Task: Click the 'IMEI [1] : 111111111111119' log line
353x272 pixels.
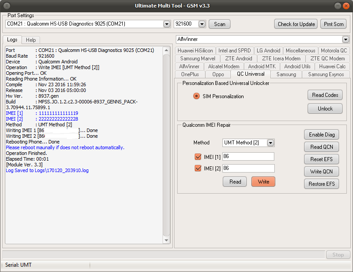Action: click(42, 114)
